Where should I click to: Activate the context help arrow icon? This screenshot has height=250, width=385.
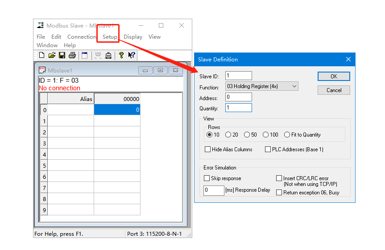point(132,55)
